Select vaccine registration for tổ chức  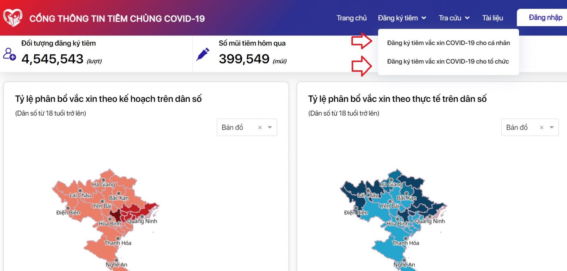click(448, 61)
